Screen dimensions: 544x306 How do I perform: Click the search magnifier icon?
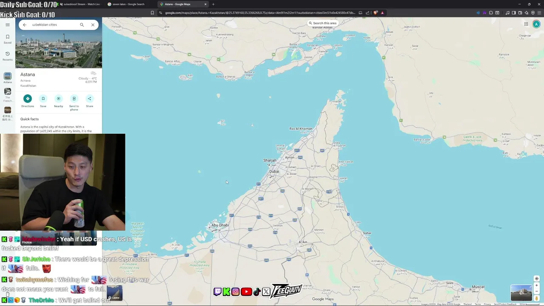coord(82,25)
